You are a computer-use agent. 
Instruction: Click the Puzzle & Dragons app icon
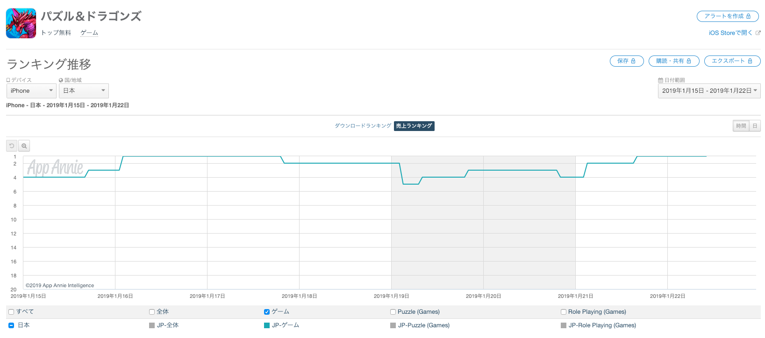pyautogui.click(x=21, y=23)
